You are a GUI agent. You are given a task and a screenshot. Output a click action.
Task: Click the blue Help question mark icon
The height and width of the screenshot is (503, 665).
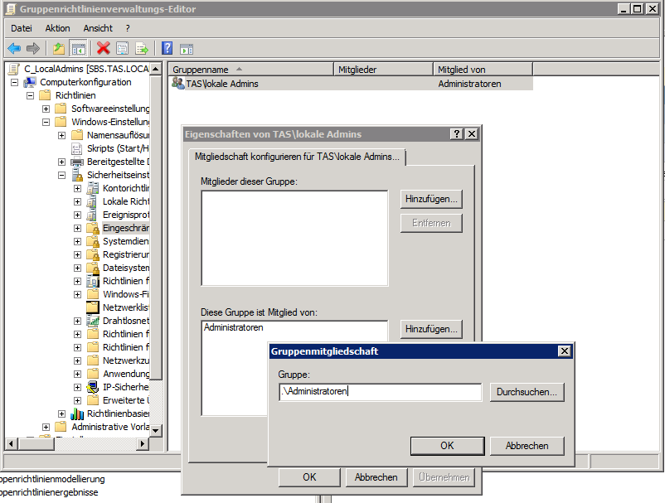tap(167, 49)
